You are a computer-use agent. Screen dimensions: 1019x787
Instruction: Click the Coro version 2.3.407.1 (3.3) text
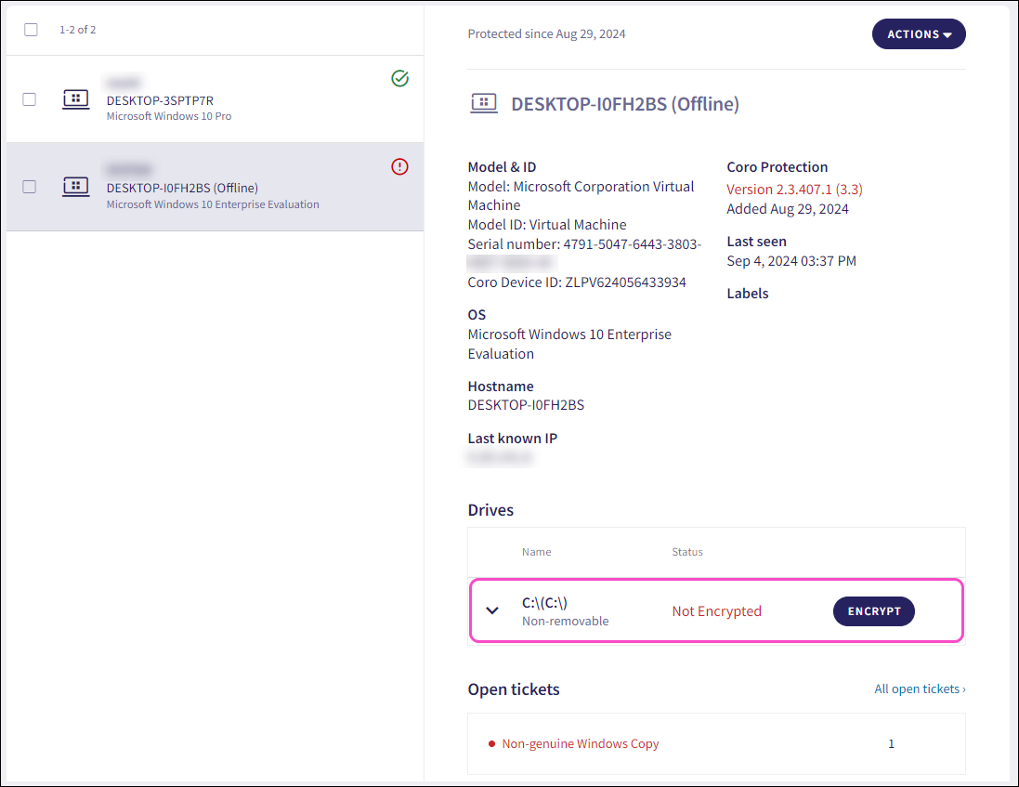[794, 190]
